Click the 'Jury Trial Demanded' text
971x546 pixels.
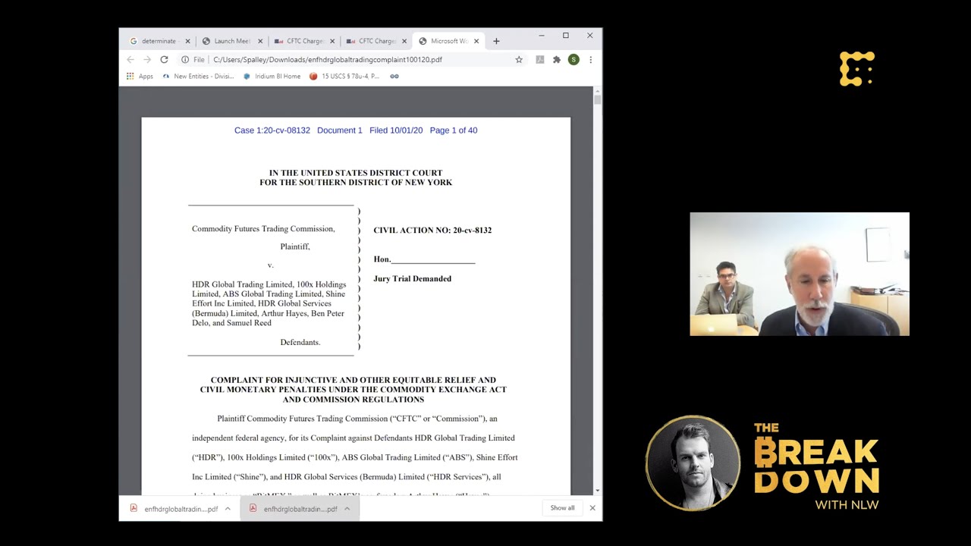413,279
